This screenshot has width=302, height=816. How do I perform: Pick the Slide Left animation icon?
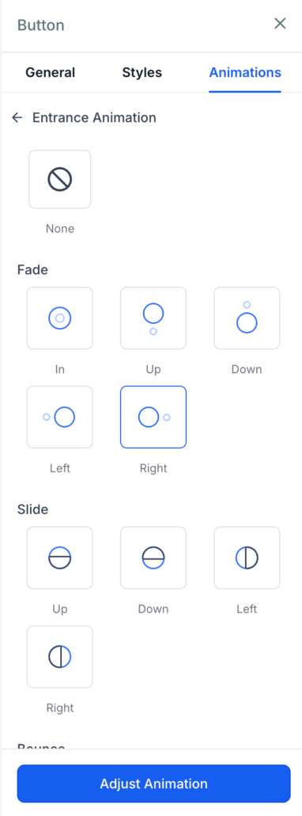pos(247,558)
